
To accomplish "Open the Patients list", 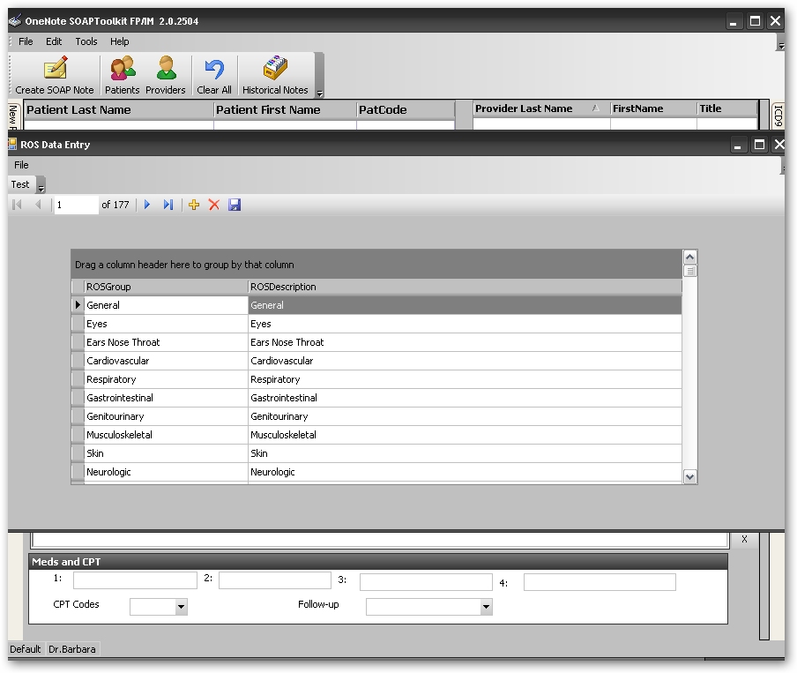I will pos(122,75).
